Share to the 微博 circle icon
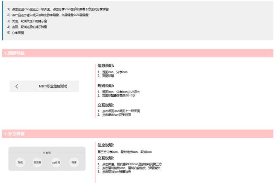The width and height of the screenshot is (276, 185). pyautogui.click(x=74, y=162)
